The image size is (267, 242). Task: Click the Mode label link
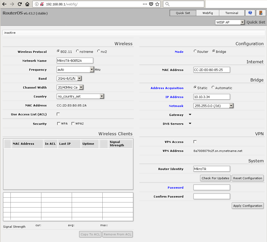pos(179,52)
